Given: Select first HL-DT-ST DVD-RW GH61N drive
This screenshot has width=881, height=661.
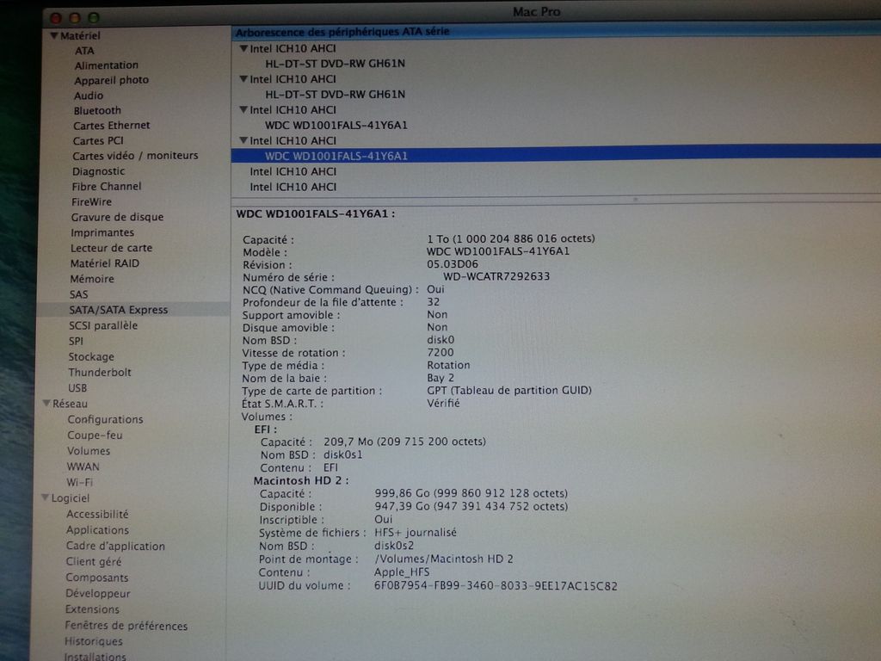Looking at the screenshot, I should (x=335, y=64).
